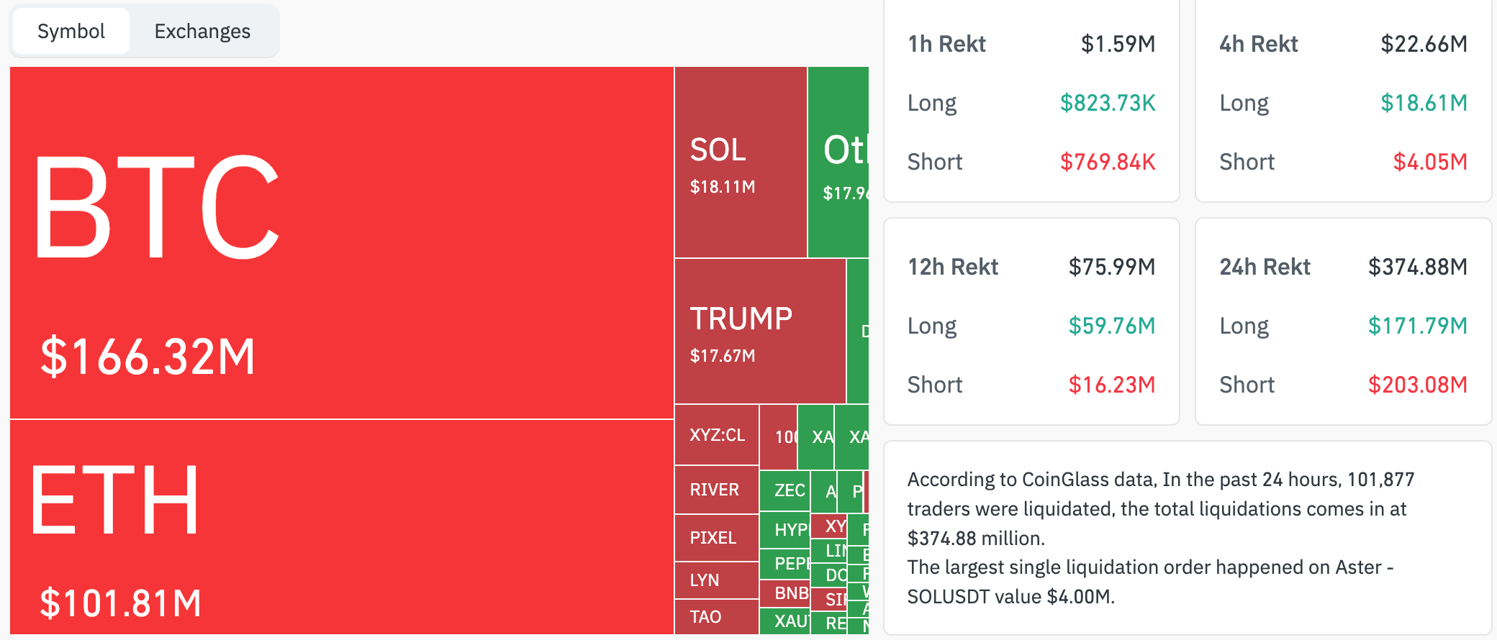Select the SOL $18.11M tile
Viewport: 1497px width, 640px height.
click(740, 163)
